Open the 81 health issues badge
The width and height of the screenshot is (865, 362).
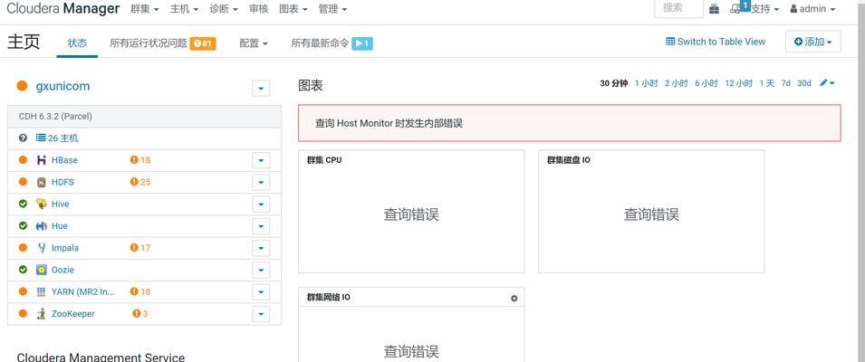[x=203, y=43]
